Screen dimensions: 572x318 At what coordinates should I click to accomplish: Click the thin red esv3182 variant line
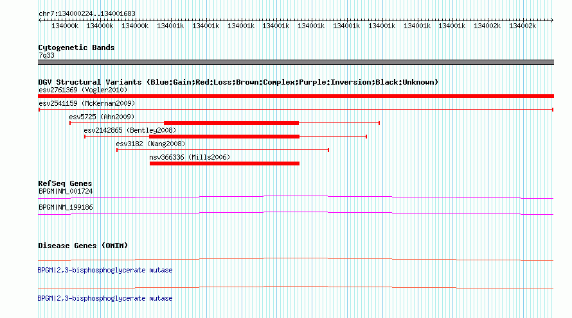pos(222,150)
